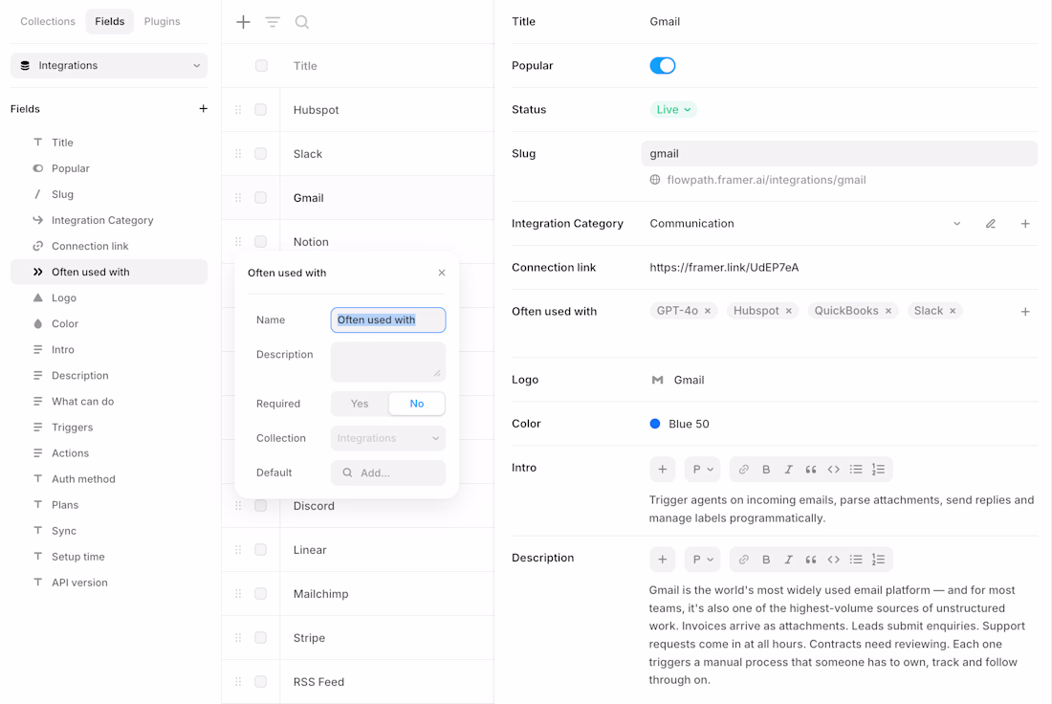Check the Slack row checkbox
Image resolution: width=1052 pixels, height=704 pixels.
click(x=261, y=154)
